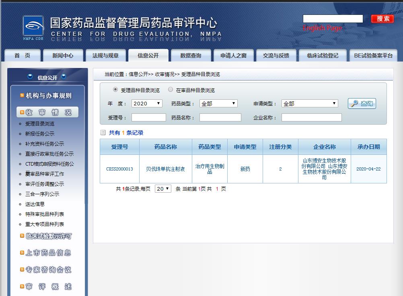Open 特殊审批品种列表 in the sidebar
This screenshot has width=403, height=296.
coord(45,214)
